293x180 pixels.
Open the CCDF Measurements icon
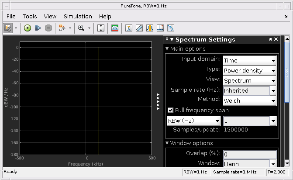pyautogui.click(x=171, y=28)
